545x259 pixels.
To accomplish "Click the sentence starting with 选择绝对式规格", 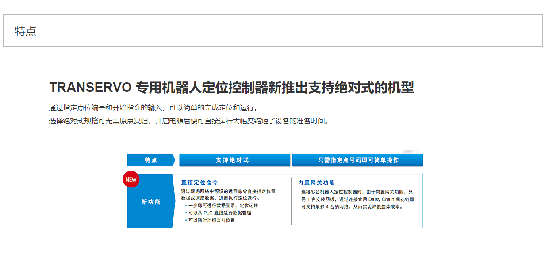I will 189,121.
